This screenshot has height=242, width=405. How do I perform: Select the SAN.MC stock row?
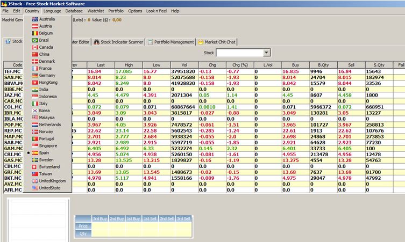tap(204, 77)
